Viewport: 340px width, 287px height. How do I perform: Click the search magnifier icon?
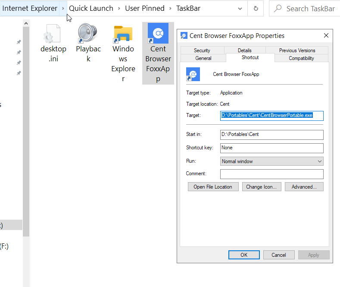(x=278, y=9)
